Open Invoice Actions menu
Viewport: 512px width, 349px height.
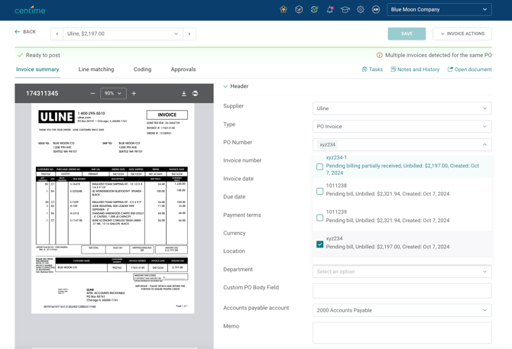462,34
